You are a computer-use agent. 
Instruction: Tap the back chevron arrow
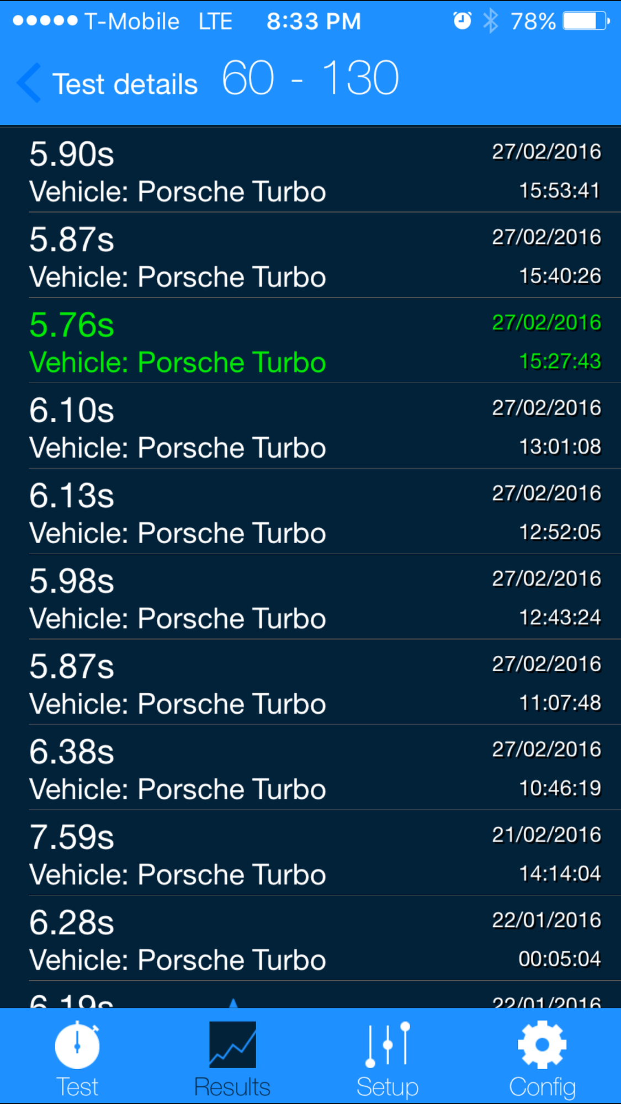pyautogui.click(x=29, y=83)
